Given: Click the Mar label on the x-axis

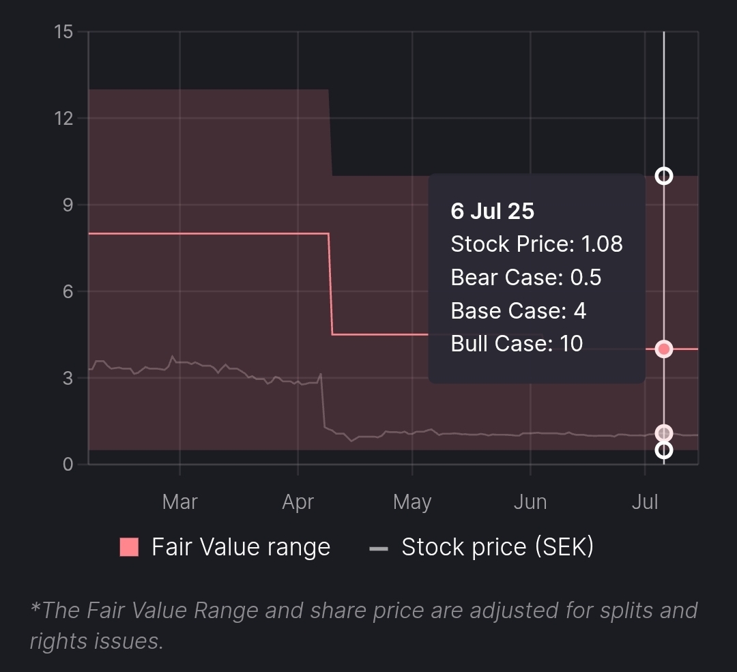Looking at the screenshot, I should 179,503.
